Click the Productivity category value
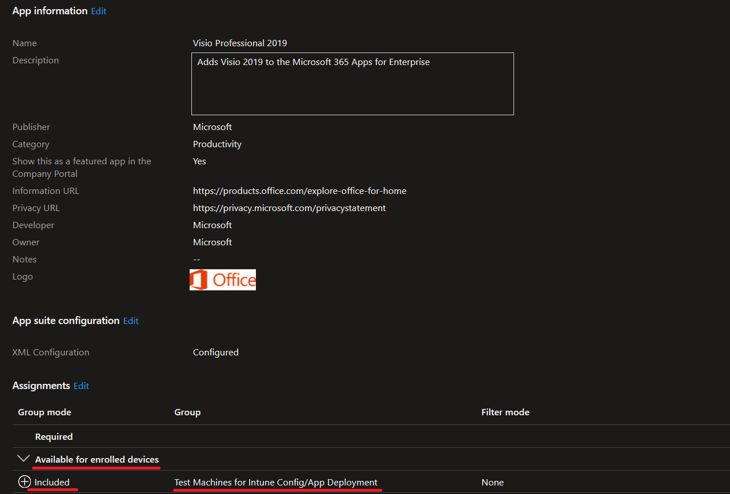730x494 pixels. tap(217, 144)
